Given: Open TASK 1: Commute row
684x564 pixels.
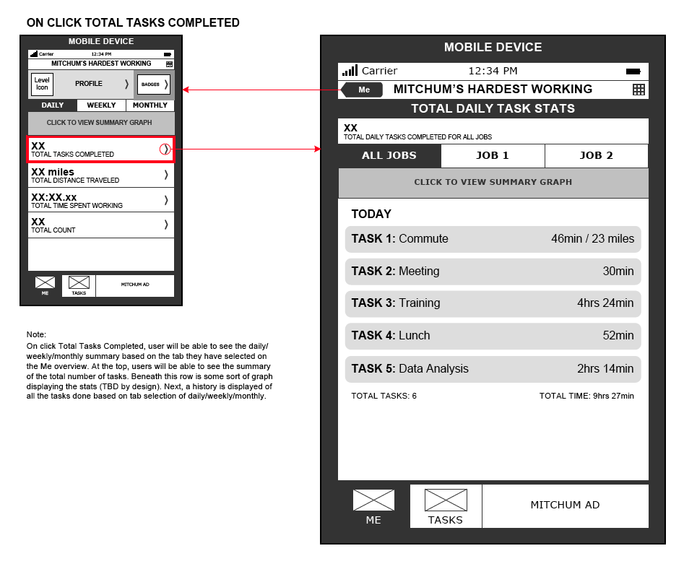Looking at the screenshot, I should (x=493, y=239).
